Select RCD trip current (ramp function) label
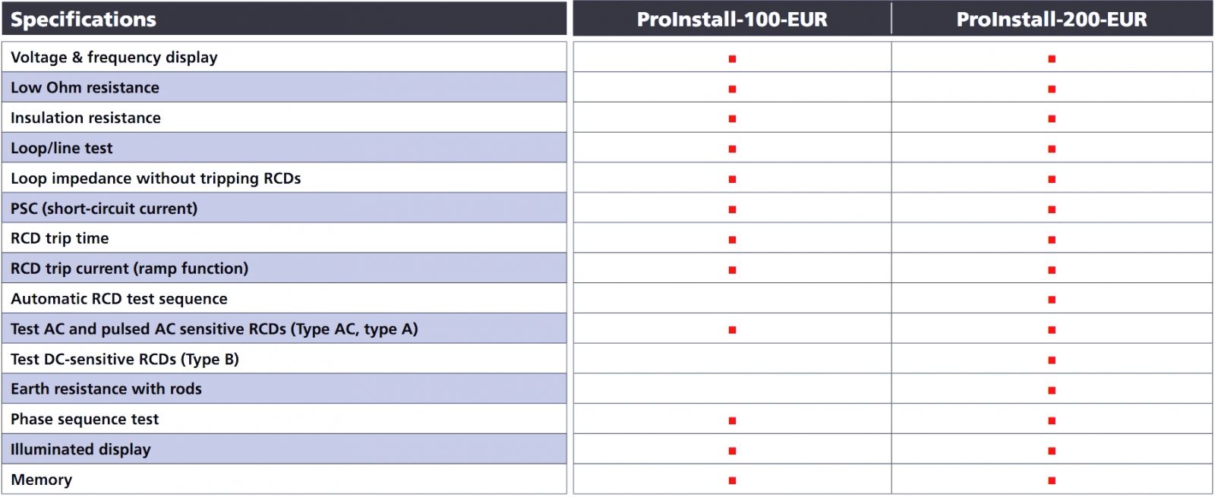Screen dimensions: 1215x497 pos(129,269)
